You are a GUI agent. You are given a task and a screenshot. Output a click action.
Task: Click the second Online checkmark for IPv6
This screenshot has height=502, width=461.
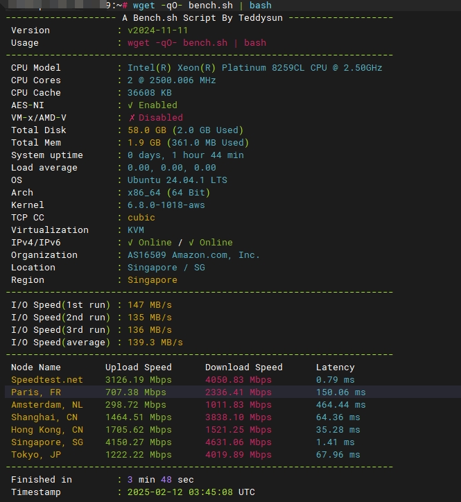[x=191, y=243]
